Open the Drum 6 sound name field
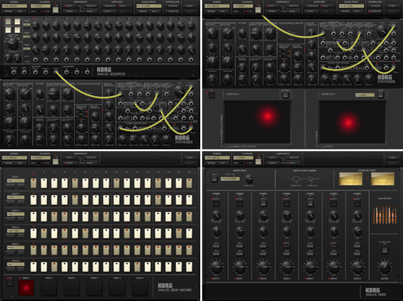This screenshot has width=403, height=301. click(x=16, y=264)
